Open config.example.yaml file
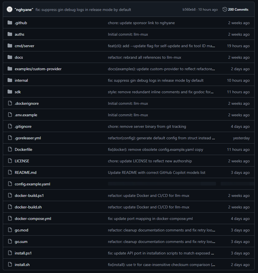 32,184
